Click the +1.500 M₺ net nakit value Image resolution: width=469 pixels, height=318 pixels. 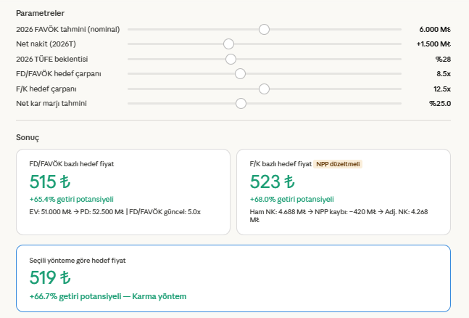[x=433, y=44]
